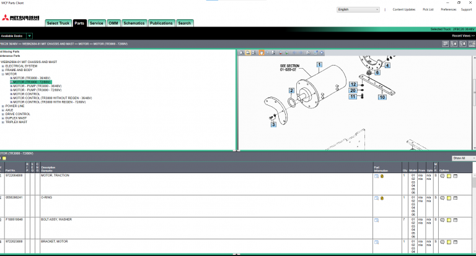Screen dimensions: 476x256
Task: Open the Content Updates link
Action: tap(404, 9)
